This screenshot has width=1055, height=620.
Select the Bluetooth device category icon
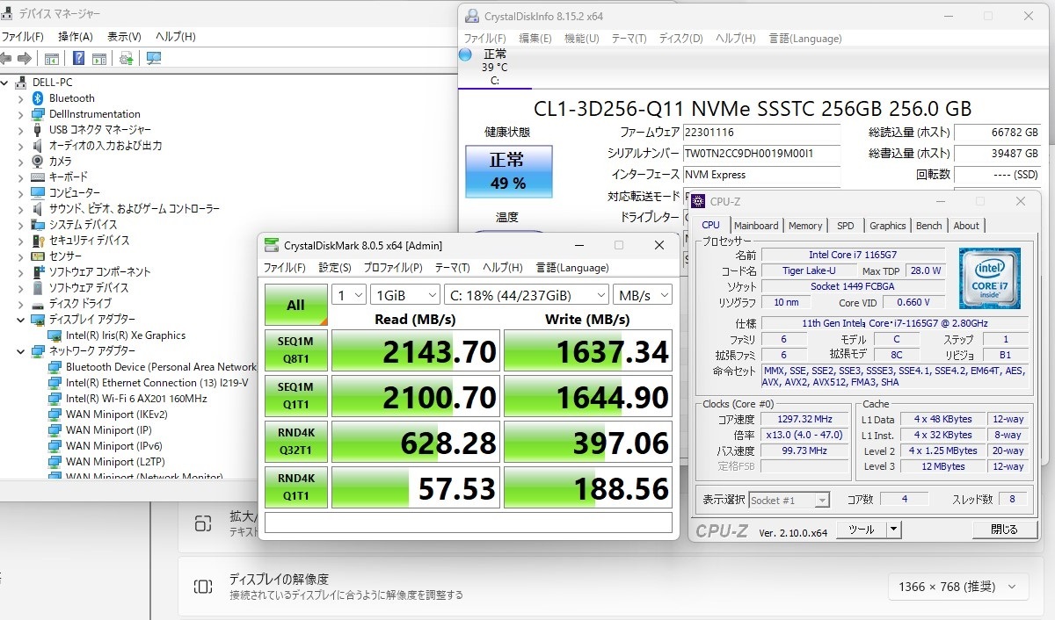(x=38, y=98)
